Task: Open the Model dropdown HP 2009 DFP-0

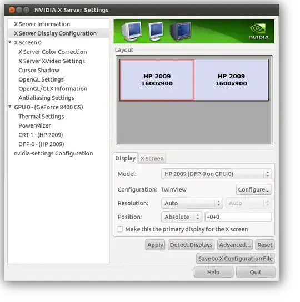Action: 217,174
